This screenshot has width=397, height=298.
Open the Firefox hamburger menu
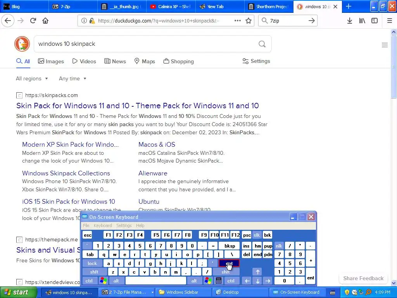[390, 21]
